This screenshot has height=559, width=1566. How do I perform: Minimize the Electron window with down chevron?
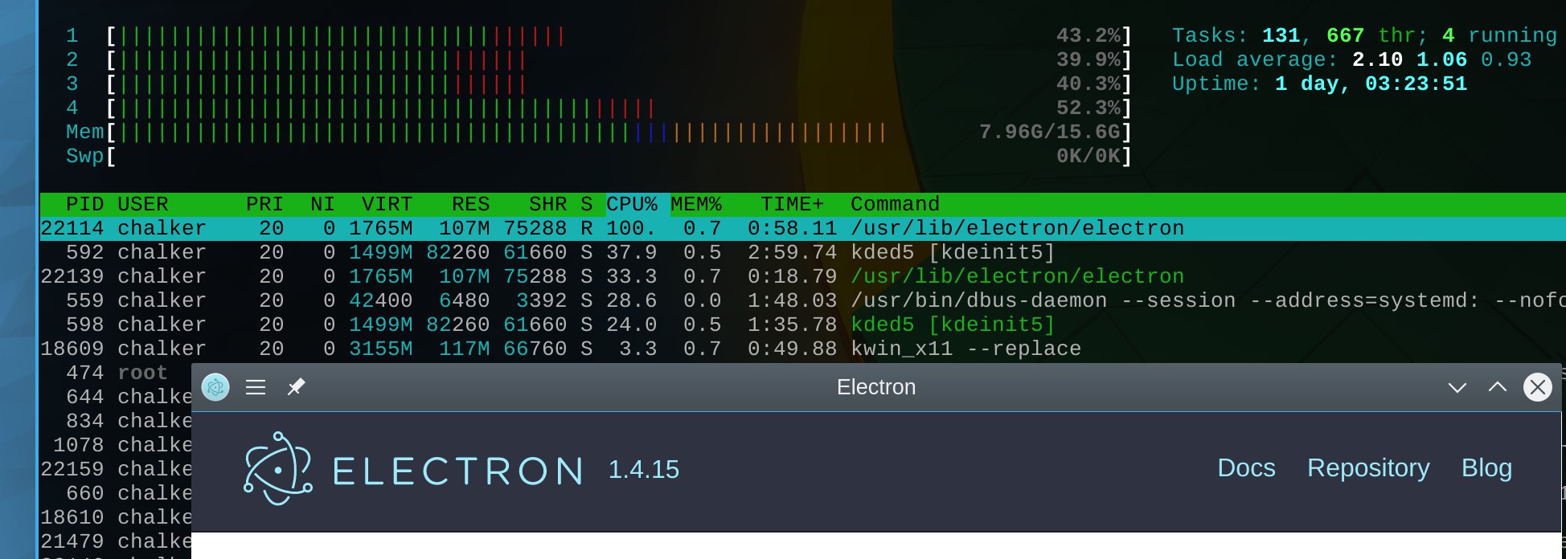[1457, 388]
